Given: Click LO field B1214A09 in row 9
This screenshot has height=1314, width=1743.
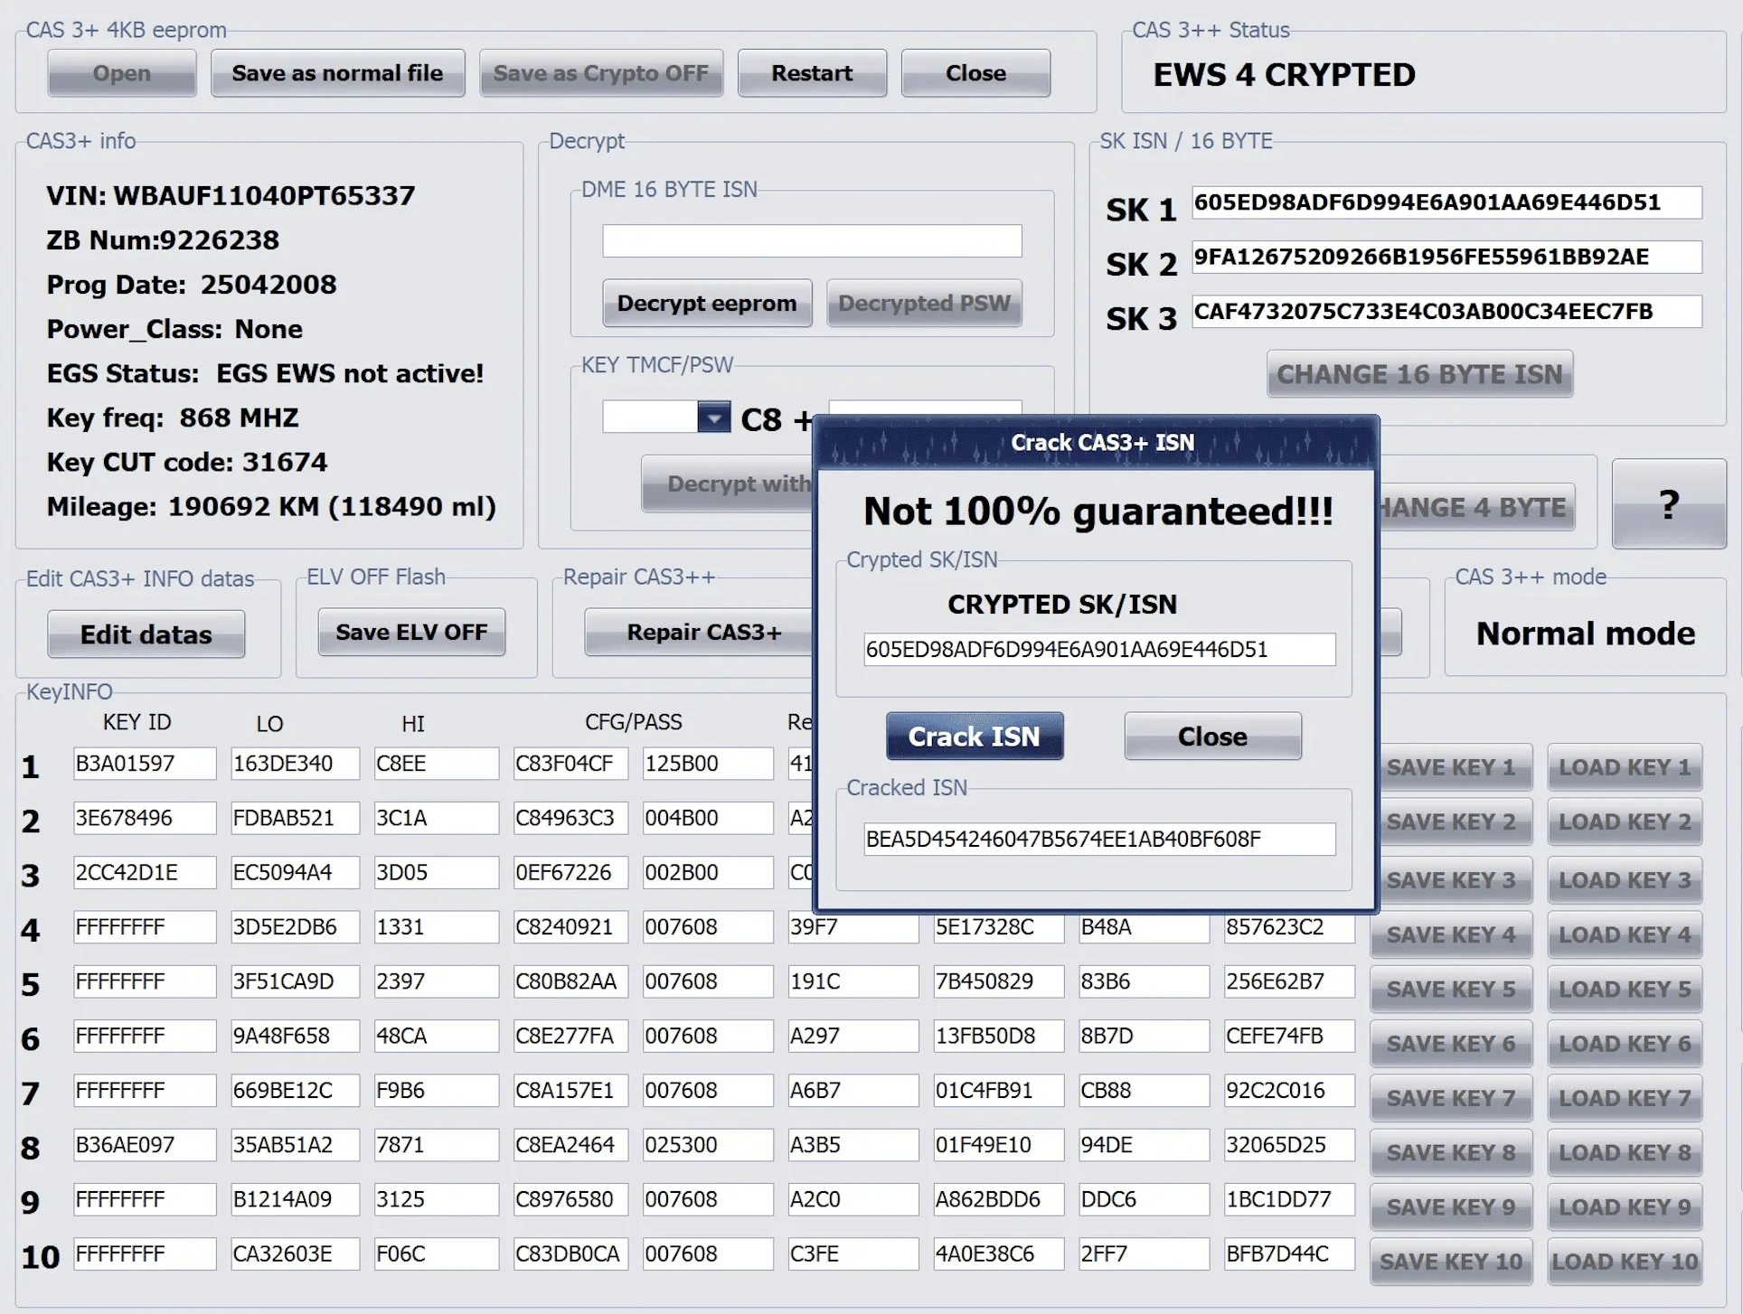Looking at the screenshot, I should [295, 1199].
